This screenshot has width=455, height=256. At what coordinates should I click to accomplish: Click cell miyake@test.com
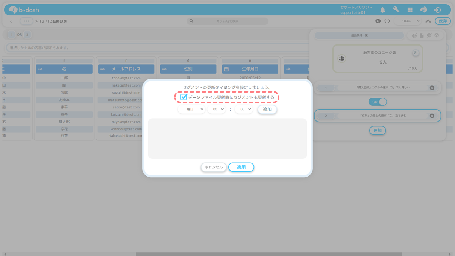pos(126,122)
